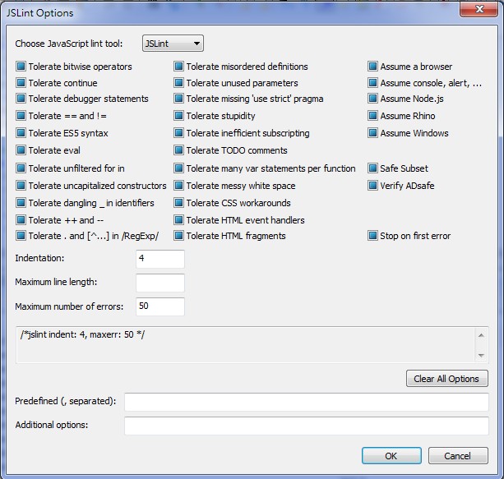504x479 pixels.
Task: Check Tolerate HTML event handlers
Action: click(178, 220)
